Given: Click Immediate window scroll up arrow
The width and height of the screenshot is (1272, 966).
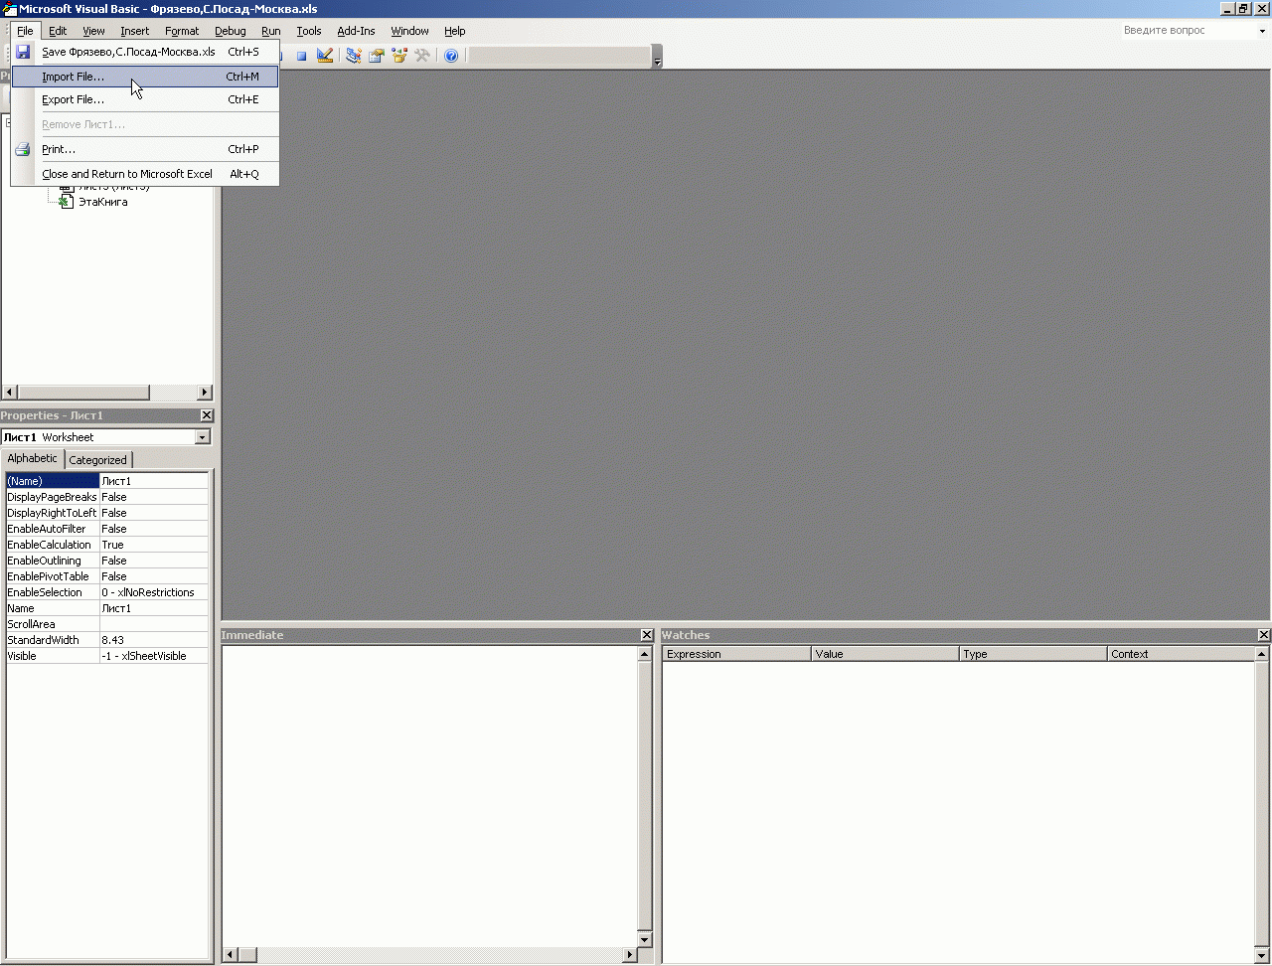Looking at the screenshot, I should pos(644,654).
